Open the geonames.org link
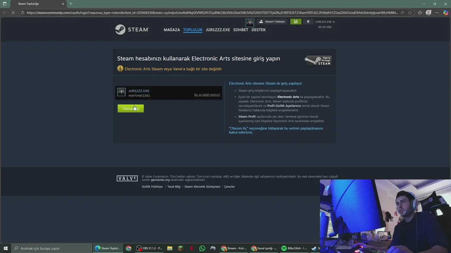451x253 pixels. (160, 180)
